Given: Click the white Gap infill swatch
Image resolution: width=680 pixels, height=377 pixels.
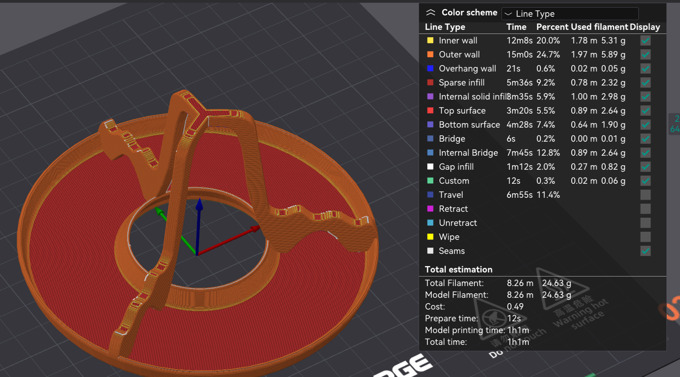Looking at the screenshot, I should tap(430, 167).
